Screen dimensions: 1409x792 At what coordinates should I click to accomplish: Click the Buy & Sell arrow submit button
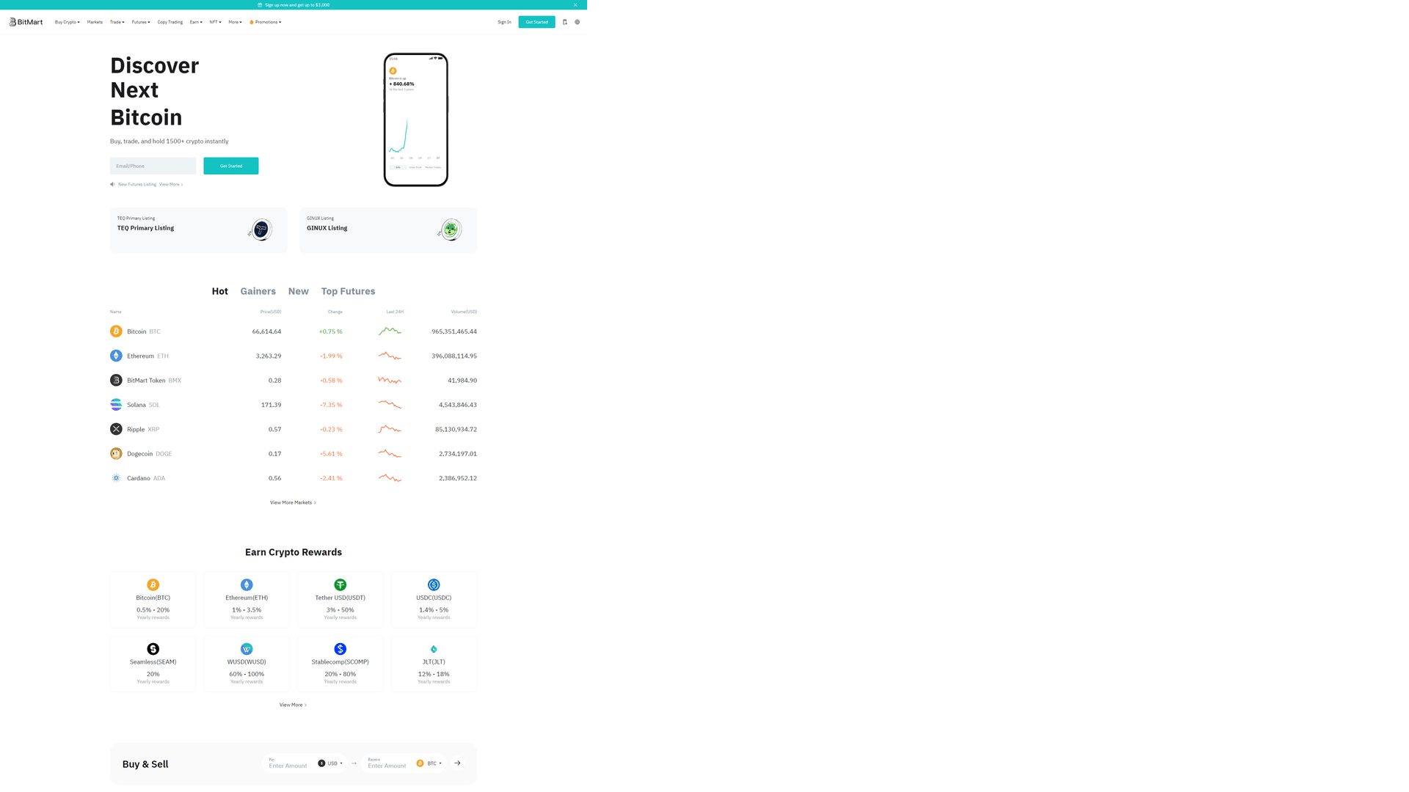pos(457,763)
